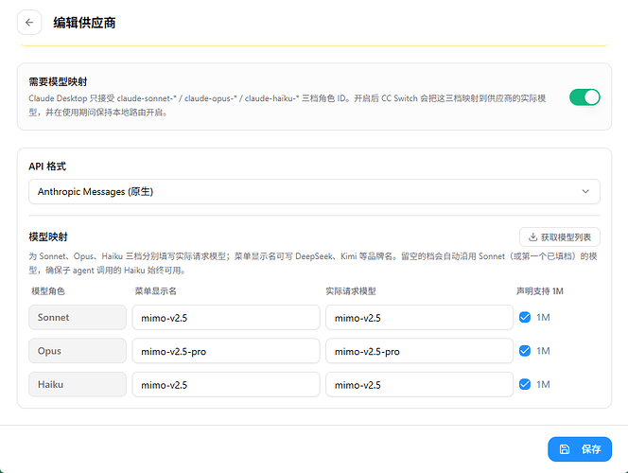This screenshot has height=473, width=628.
Task: Toggle the 需要模型映射 switch off
Action: point(584,97)
